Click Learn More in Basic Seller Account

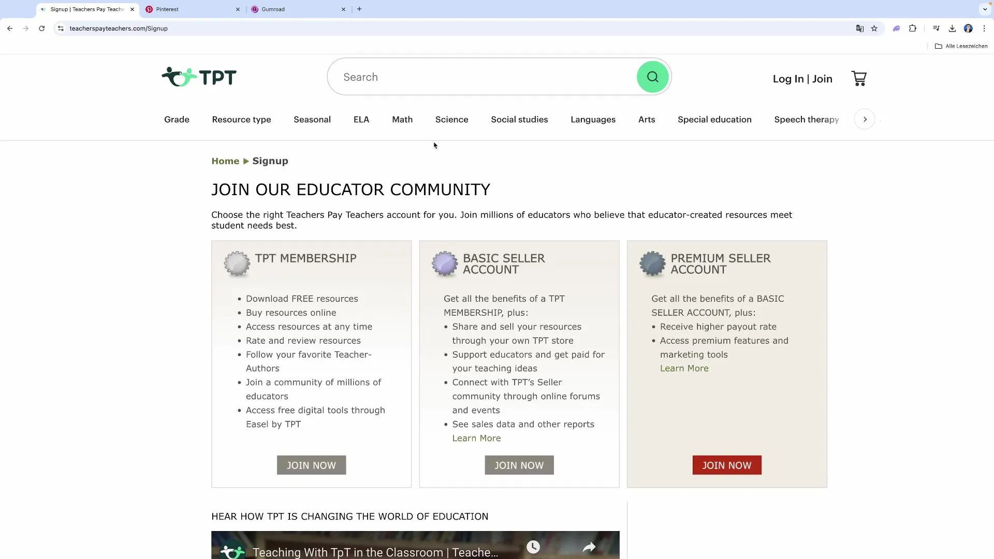coord(476,438)
